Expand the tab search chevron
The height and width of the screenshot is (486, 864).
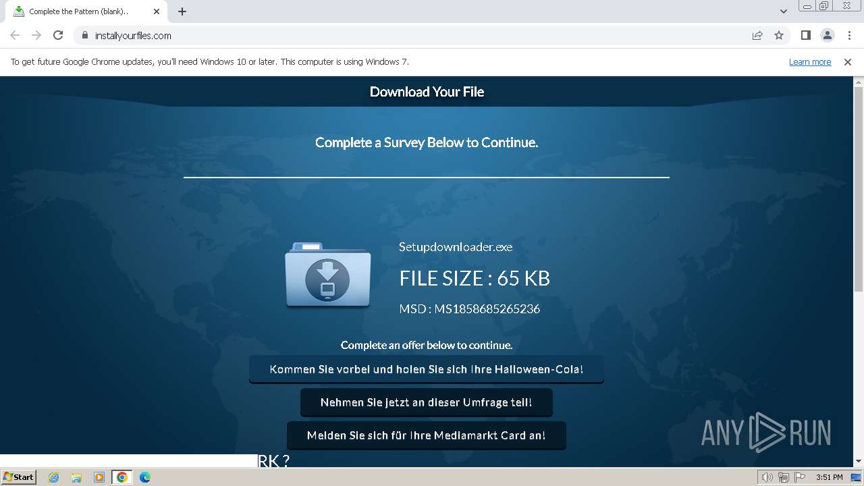(783, 11)
